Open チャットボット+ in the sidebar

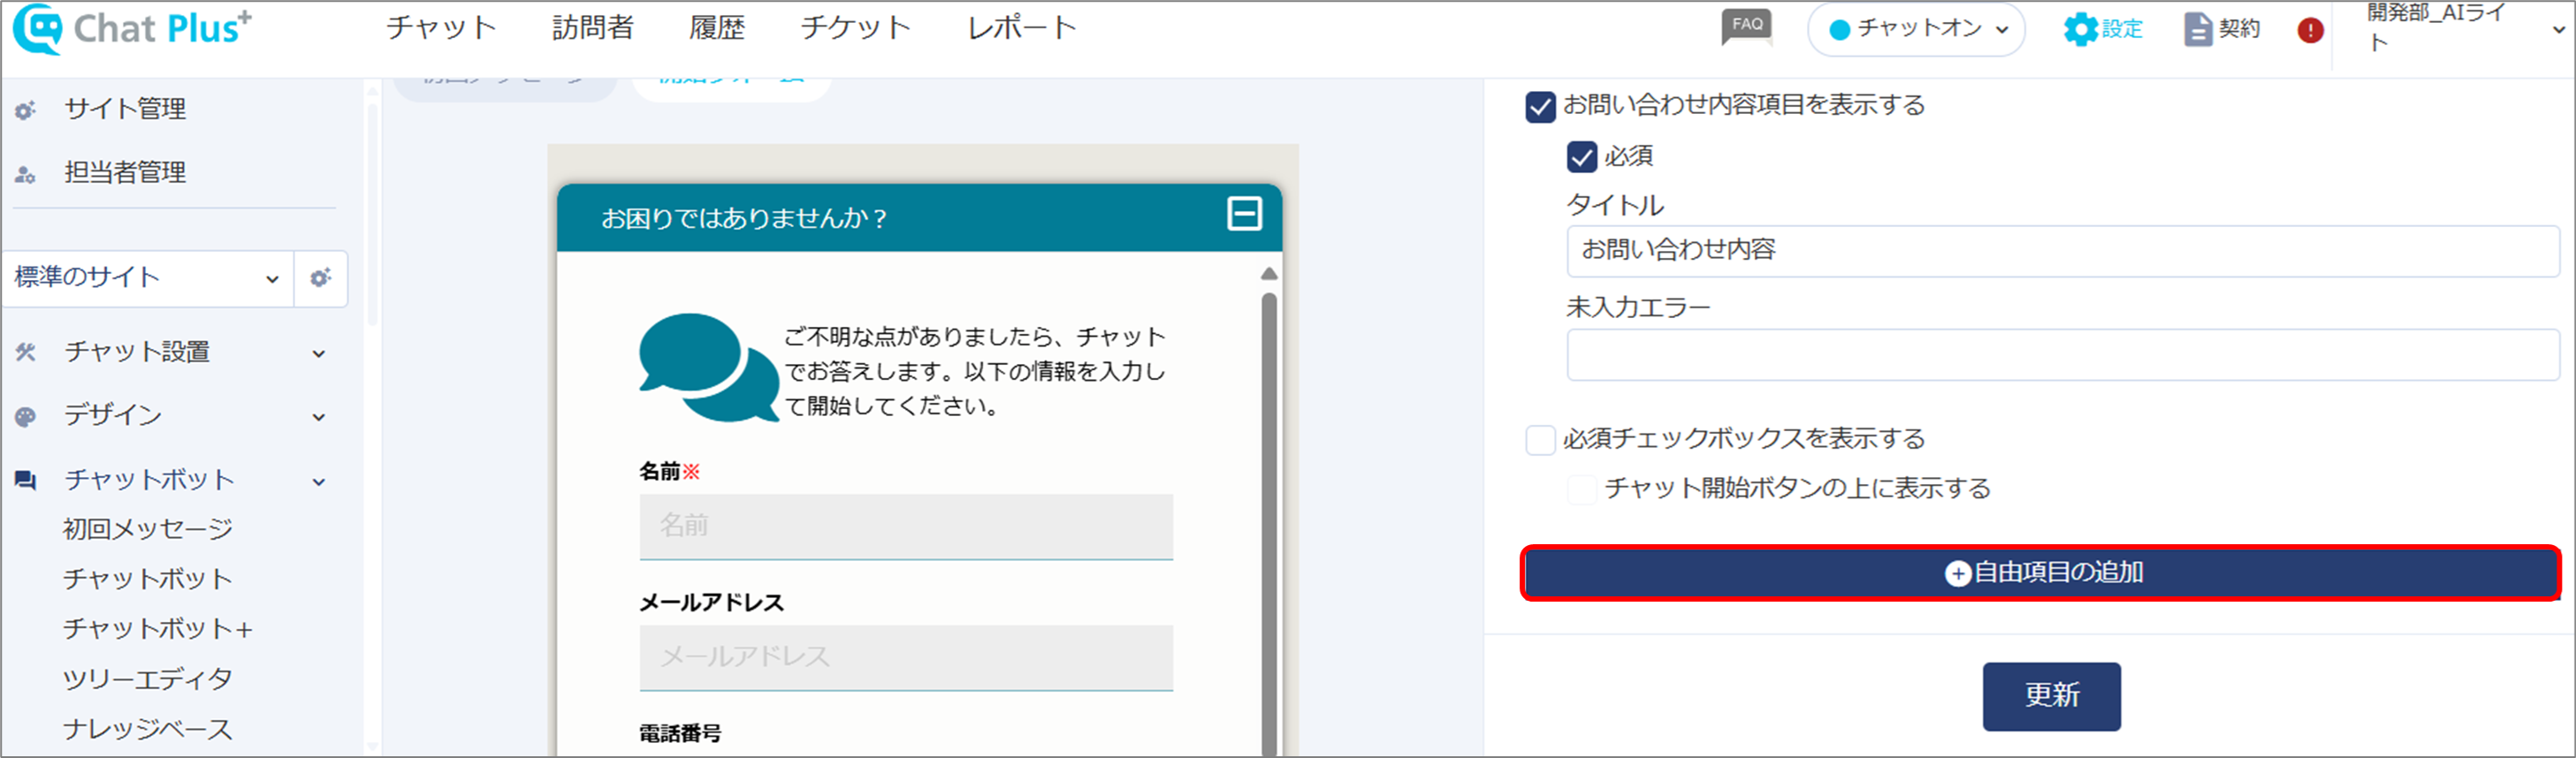pyautogui.click(x=158, y=629)
